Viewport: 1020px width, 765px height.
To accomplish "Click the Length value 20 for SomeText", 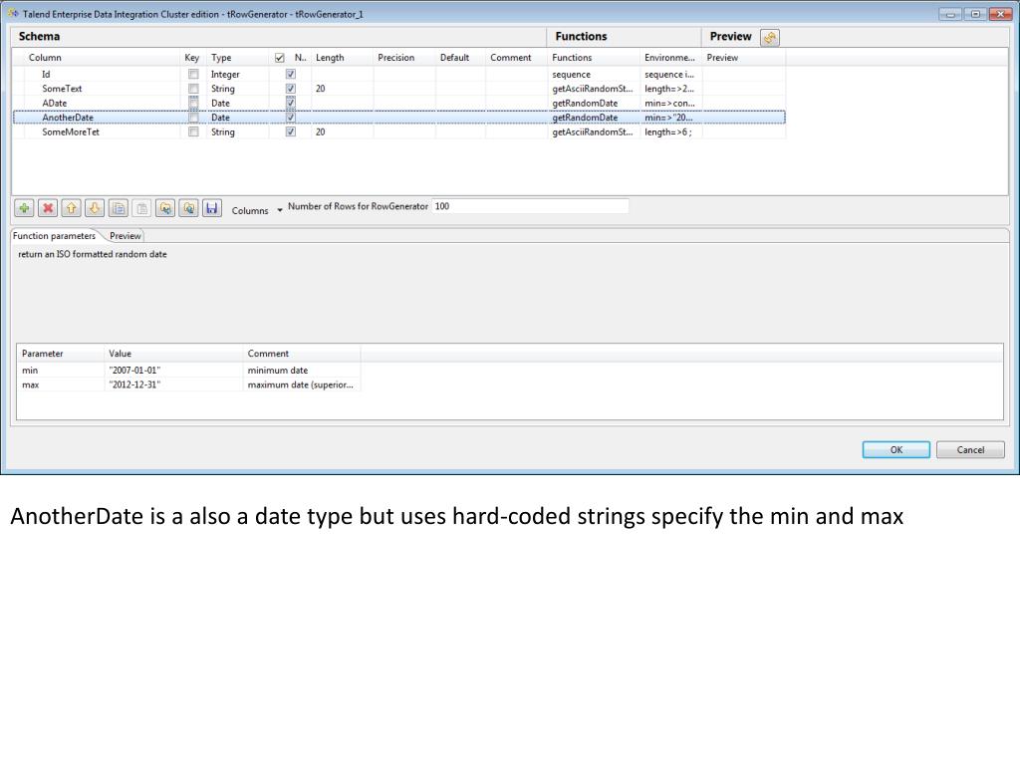I will coord(343,89).
